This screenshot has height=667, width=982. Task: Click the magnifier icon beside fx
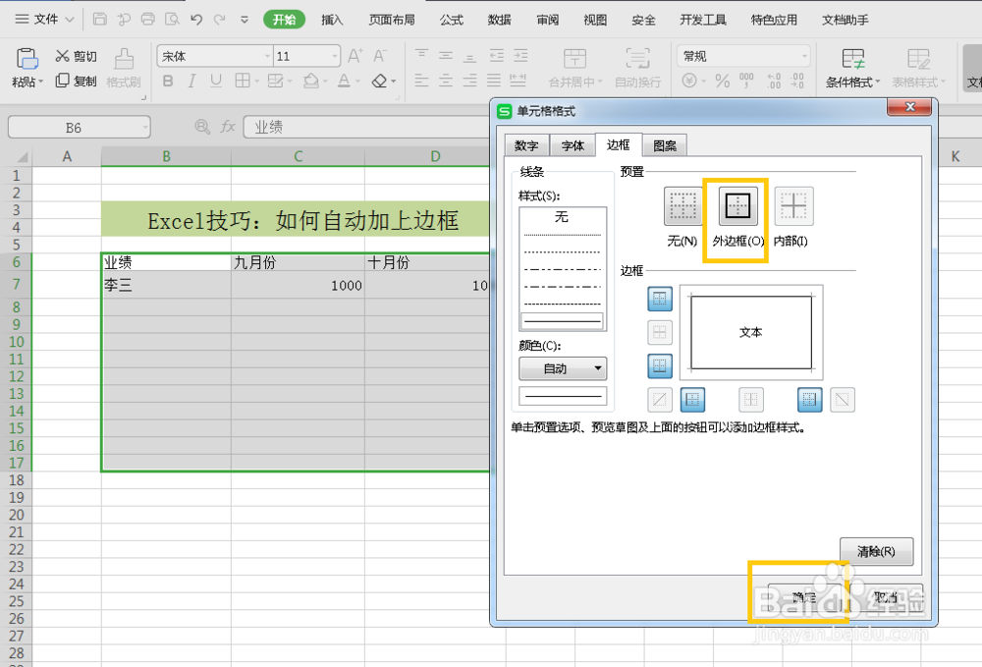(202, 127)
